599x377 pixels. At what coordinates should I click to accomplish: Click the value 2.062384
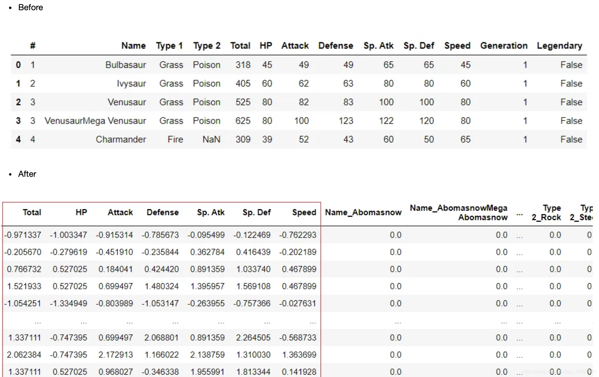[24, 355]
